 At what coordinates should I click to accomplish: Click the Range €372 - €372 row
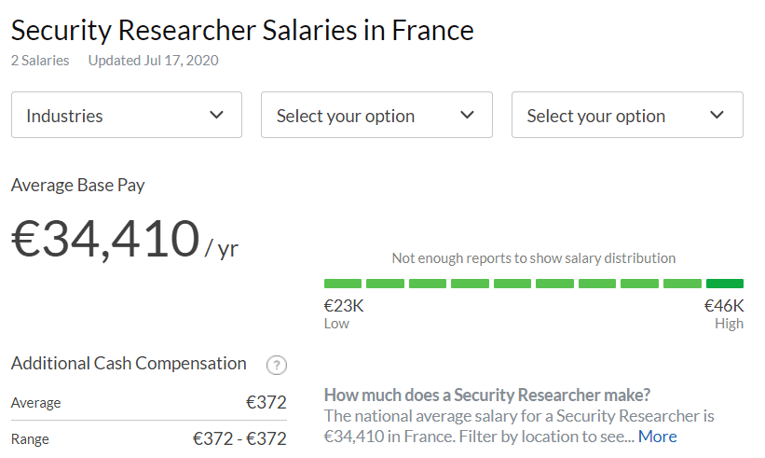point(149,438)
